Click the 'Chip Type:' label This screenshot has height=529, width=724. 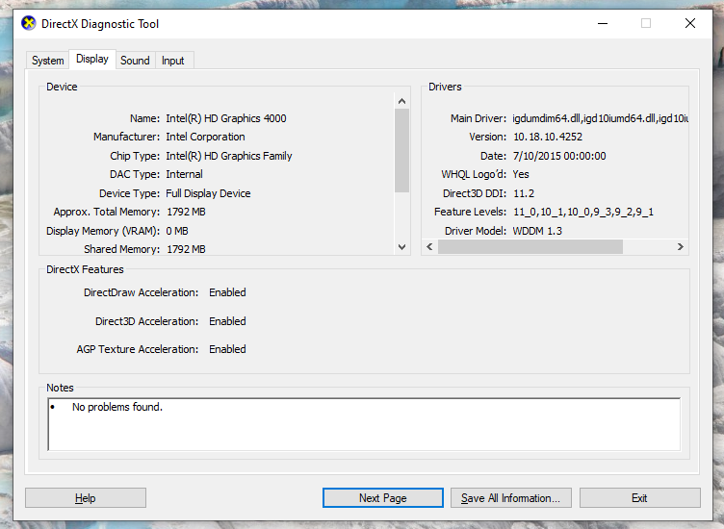tap(135, 156)
